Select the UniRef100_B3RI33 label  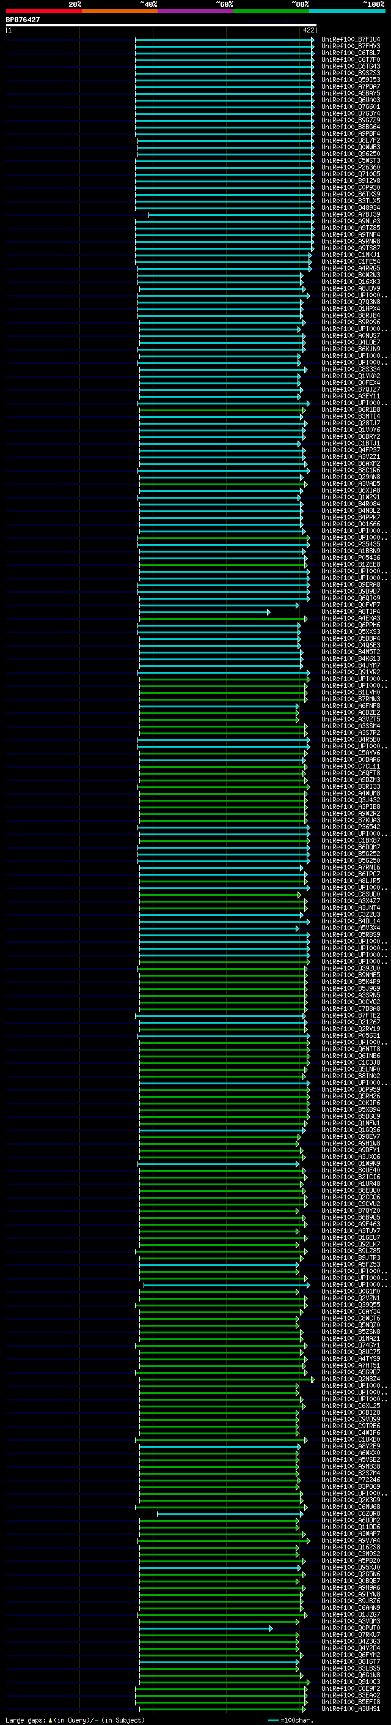point(350,787)
